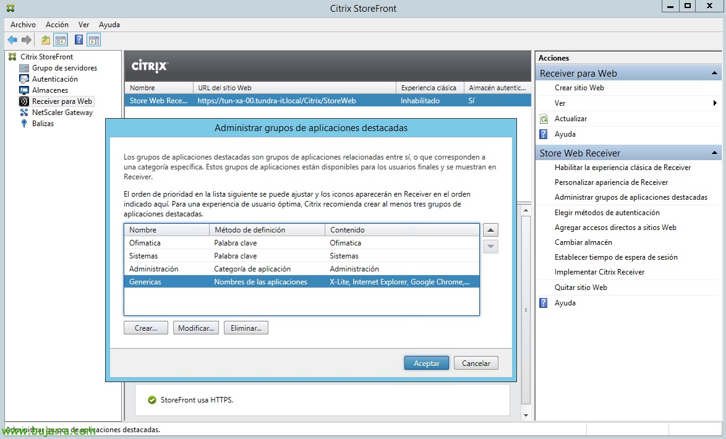Click Agregar accesos directos a sitios Web
Viewport: 726px width, 439px height.
[615, 228]
